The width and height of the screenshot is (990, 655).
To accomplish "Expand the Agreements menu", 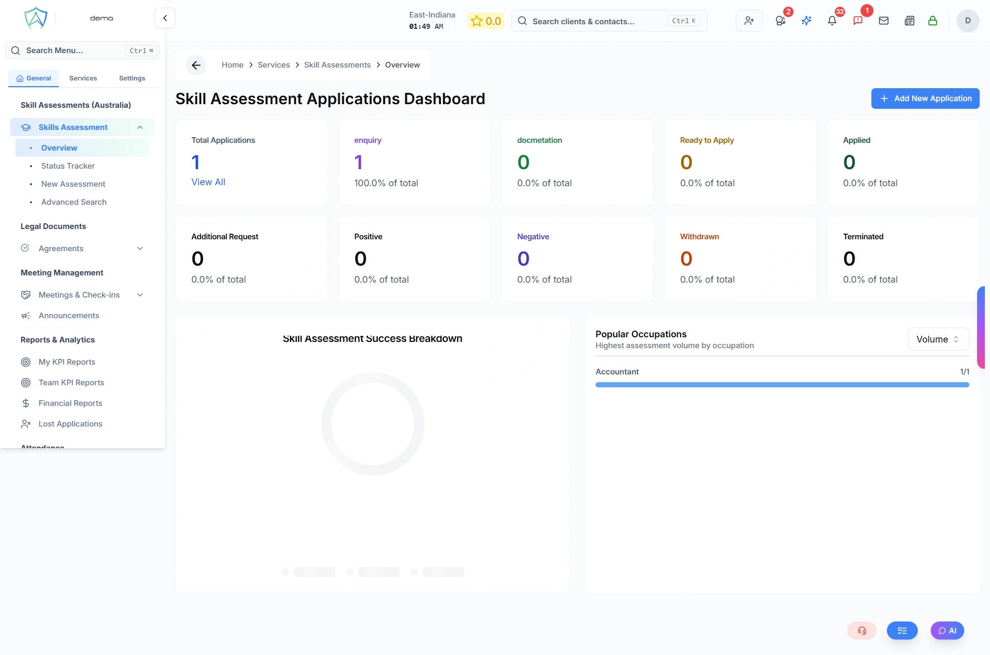I will point(140,249).
